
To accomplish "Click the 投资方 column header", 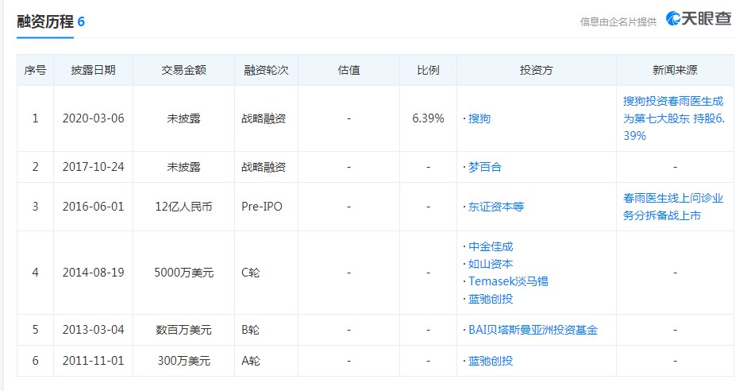I will point(537,70).
